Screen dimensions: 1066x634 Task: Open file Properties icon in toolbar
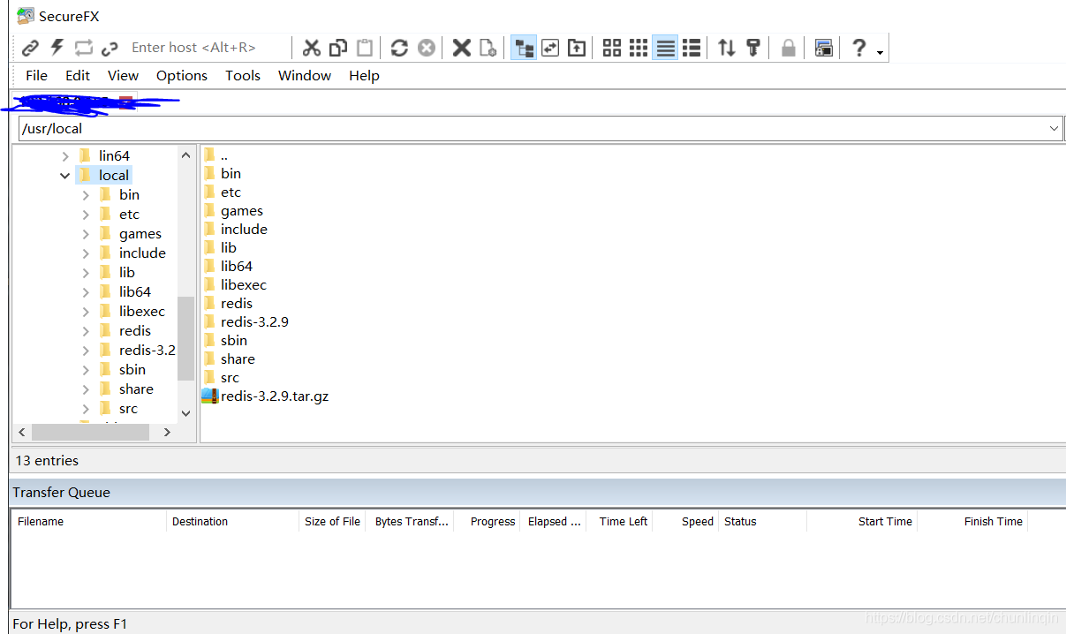point(488,48)
